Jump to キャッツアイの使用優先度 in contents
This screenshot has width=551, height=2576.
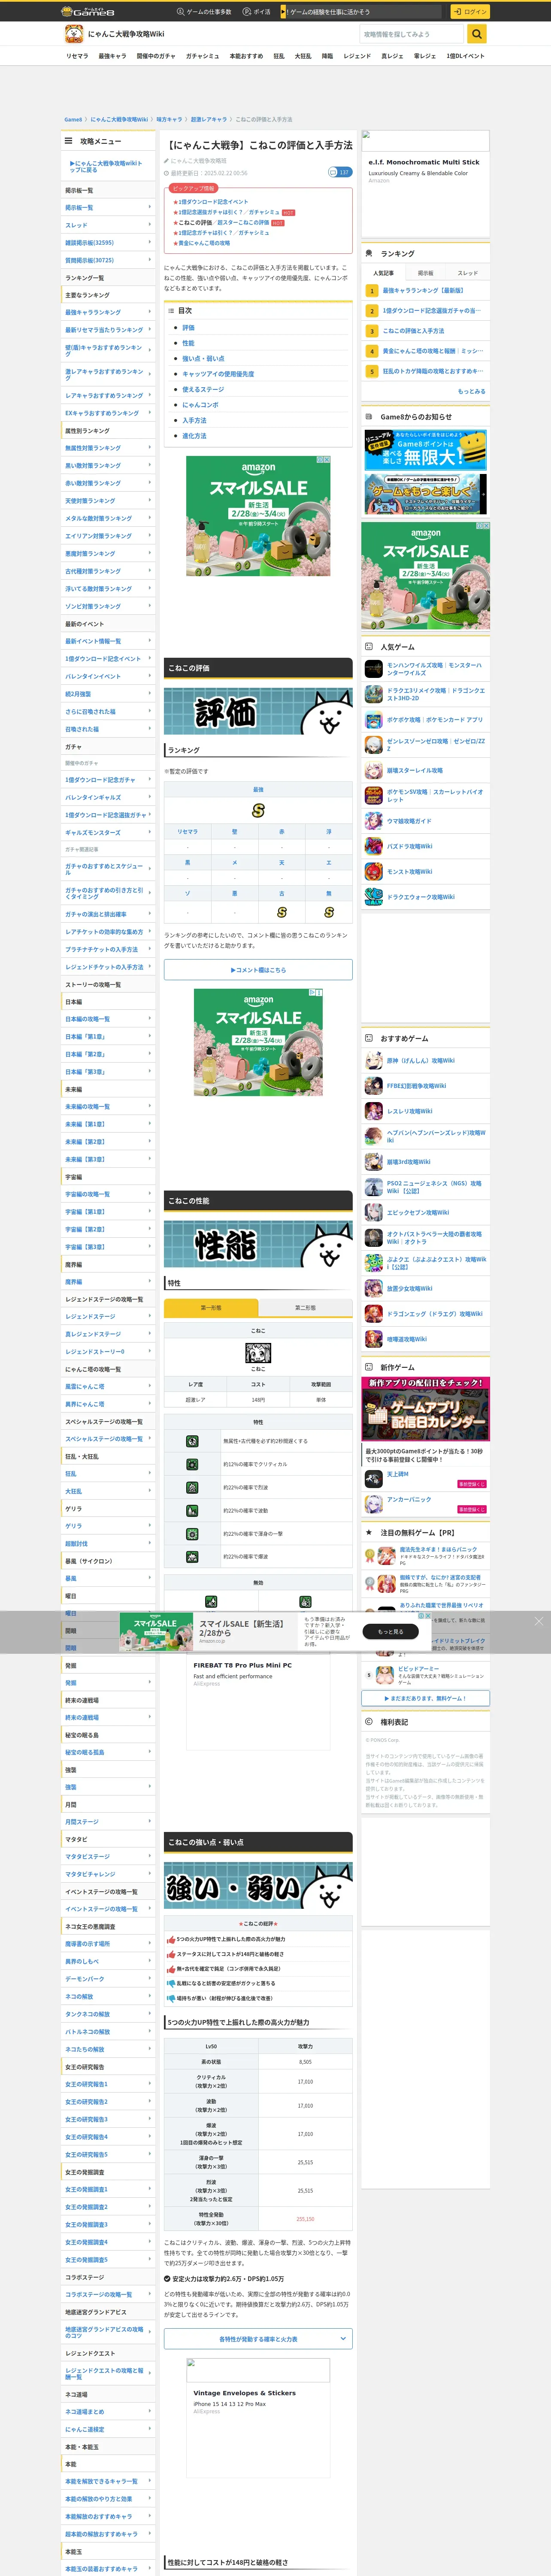(x=218, y=374)
